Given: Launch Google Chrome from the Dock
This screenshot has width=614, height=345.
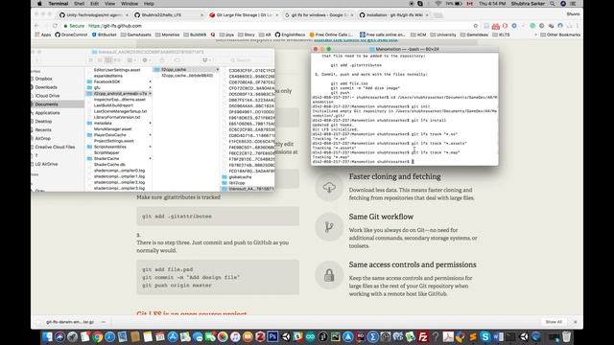Looking at the screenshot, I should point(98,336).
